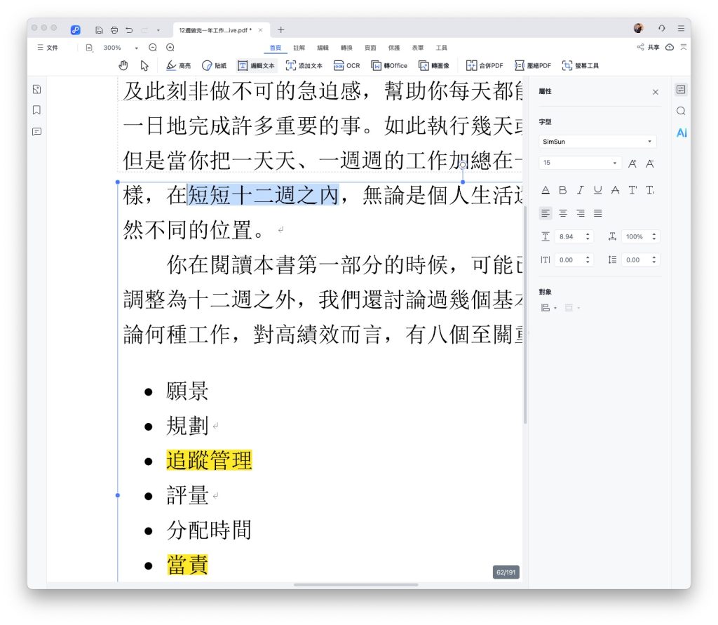Open the AI assistant sidebar icon
The image size is (718, 625).
681,133
